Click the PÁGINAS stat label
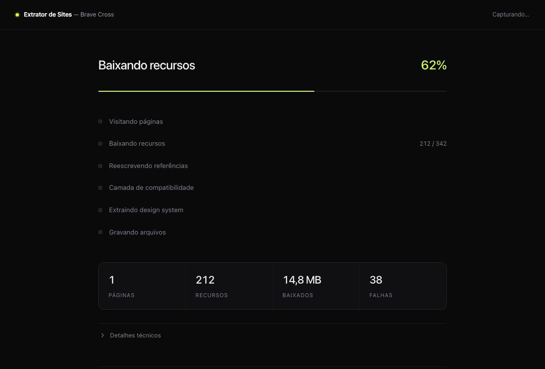 (x=121, y=295)
